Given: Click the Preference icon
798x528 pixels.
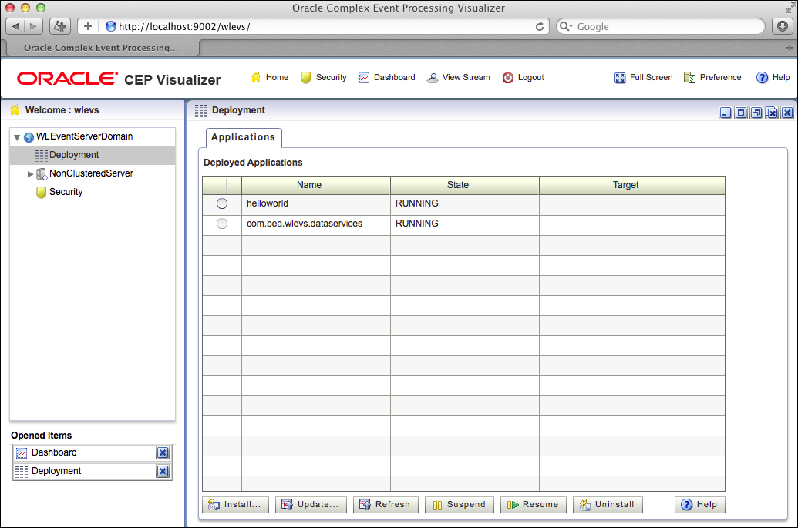Looking at the screenshot, I should [x=689, y=77].
